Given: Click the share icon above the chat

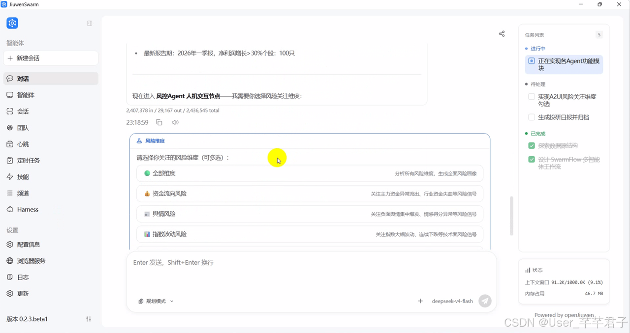Looking at the screenshot, I should coord(502,34).
